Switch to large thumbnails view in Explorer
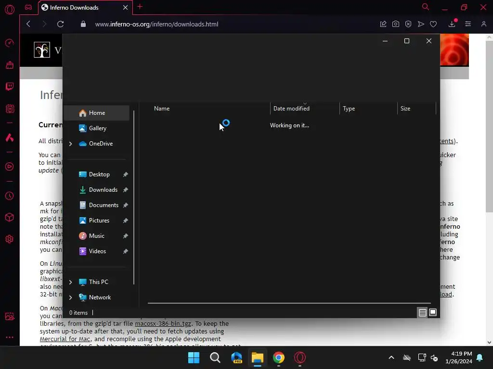This screenshot has height=369, width=493. click(x=433, y=312)
